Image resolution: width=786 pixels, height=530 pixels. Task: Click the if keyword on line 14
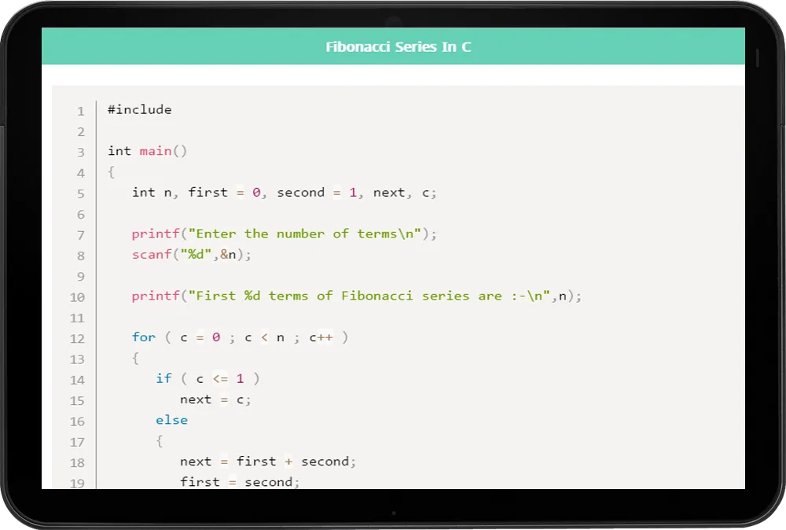click(163, 379)
